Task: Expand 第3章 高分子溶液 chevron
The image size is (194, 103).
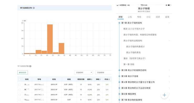Action: pos(169,76)
